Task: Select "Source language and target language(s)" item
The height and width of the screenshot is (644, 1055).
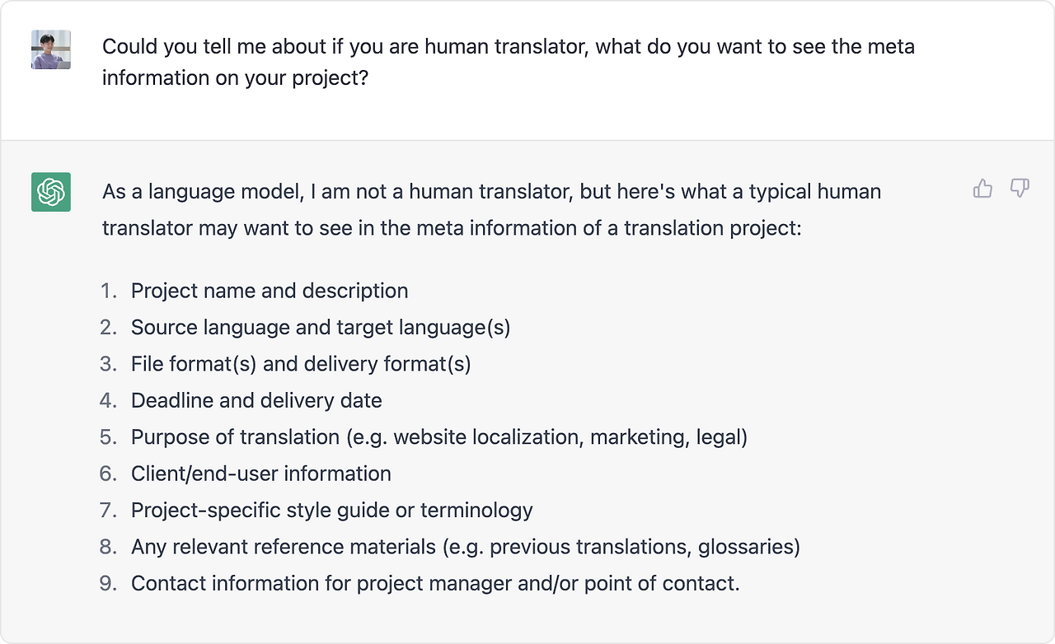Action: pos(321,327)
